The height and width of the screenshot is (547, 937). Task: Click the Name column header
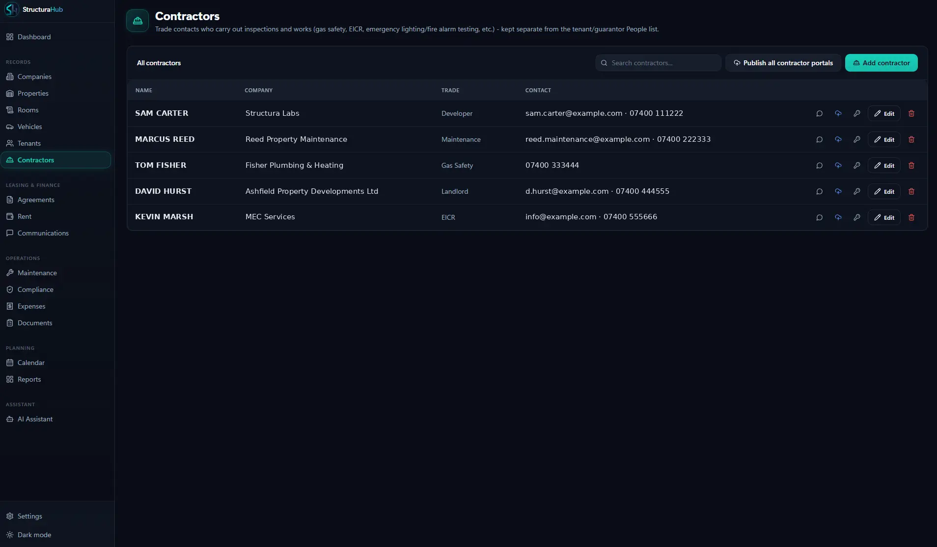[x=144, y=90]
